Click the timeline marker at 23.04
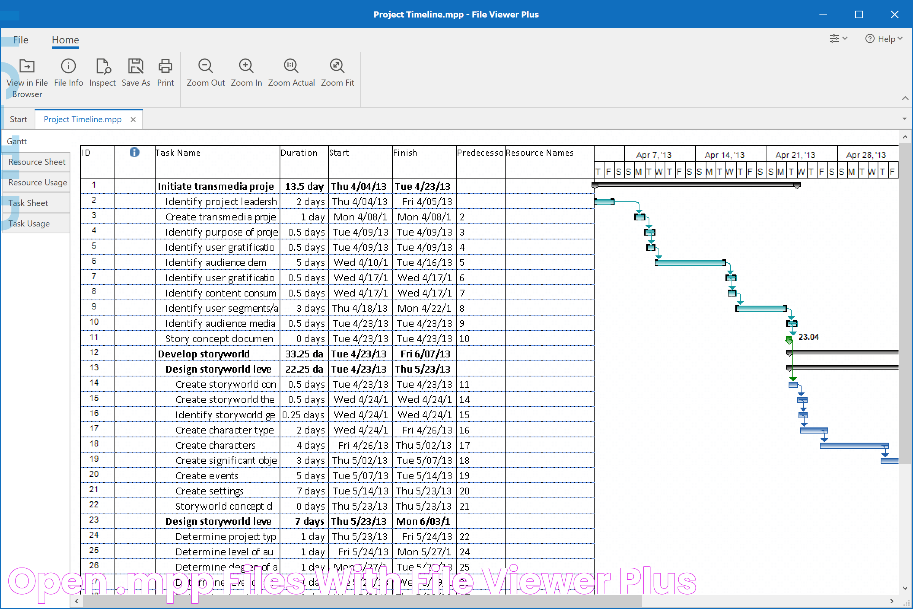 [789, 338]
